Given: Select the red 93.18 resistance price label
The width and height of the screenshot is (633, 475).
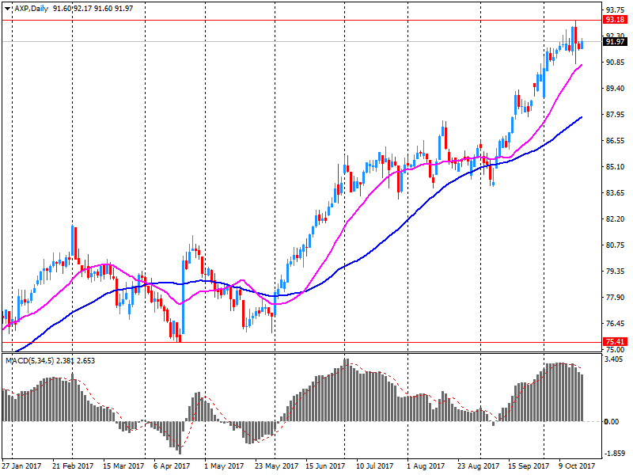Looking at the screenshot, I should (615, 20).
